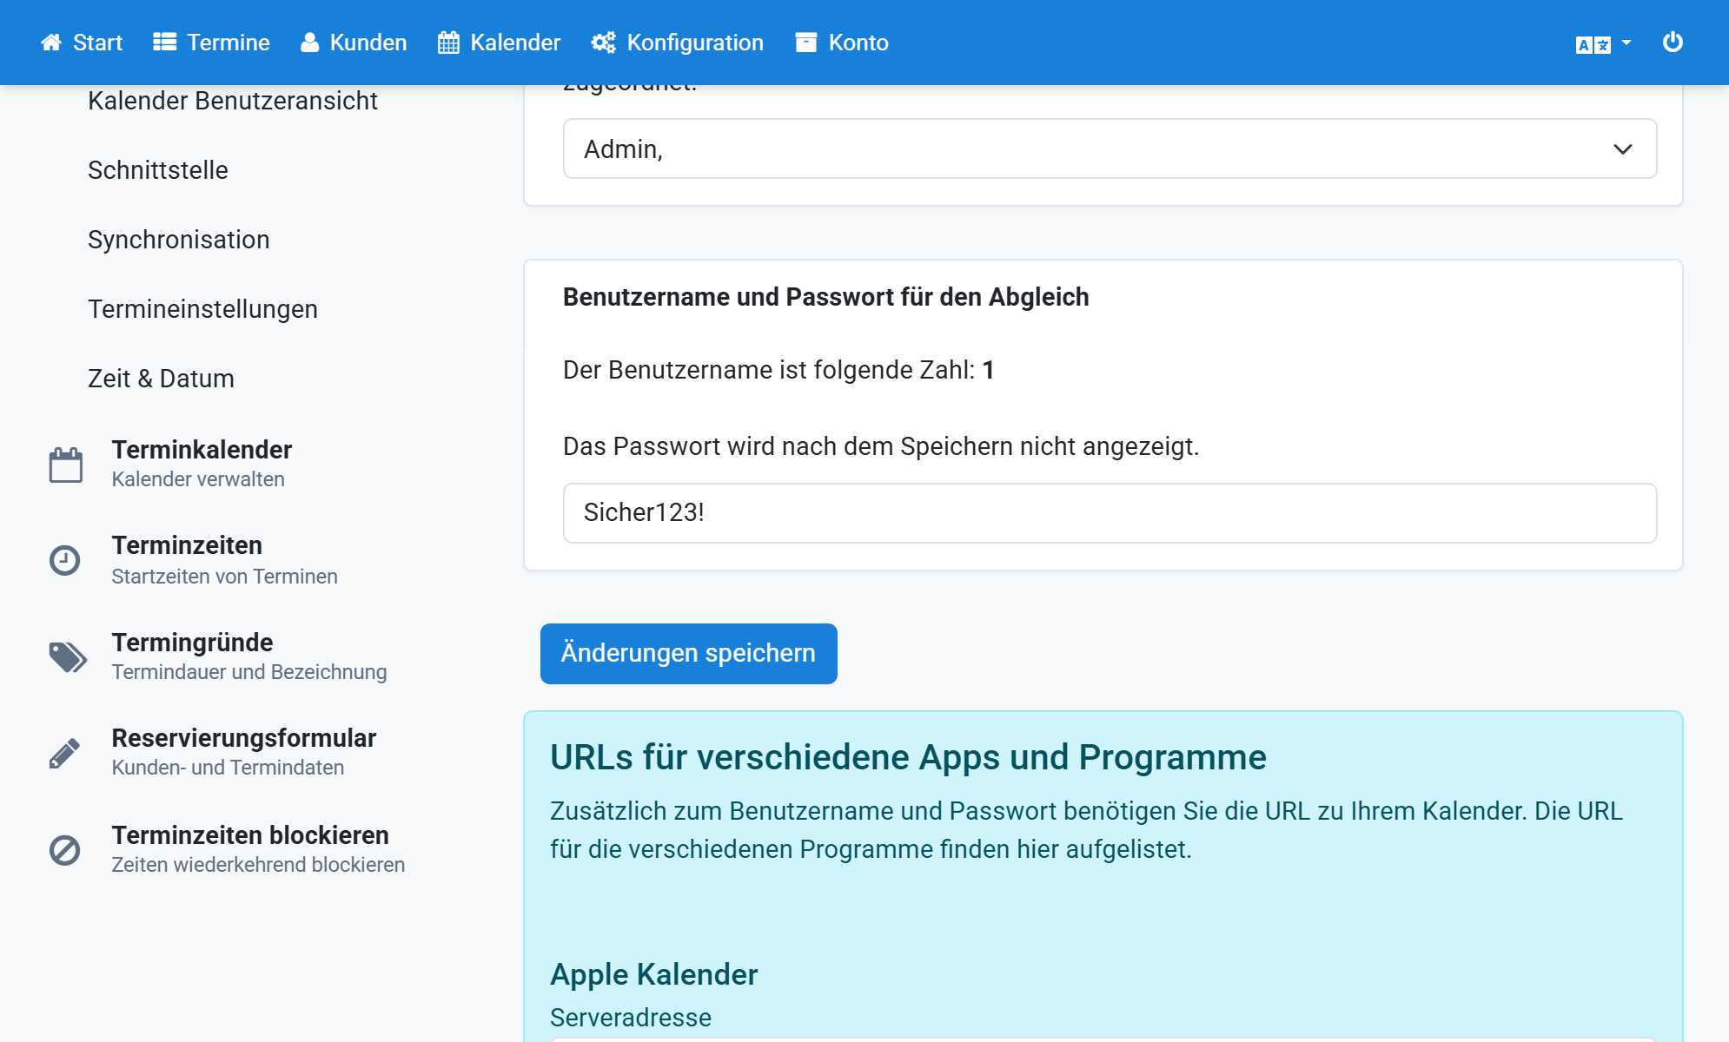The image size is (1729, 1042).
Task: Click the Terminkalender calendar icon
Action: coord(66,465)
